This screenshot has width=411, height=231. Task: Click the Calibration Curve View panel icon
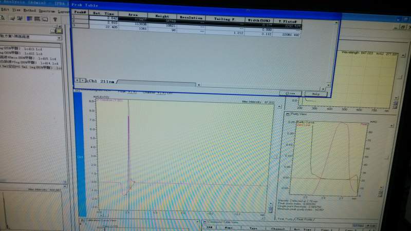[x=82, y=221]
